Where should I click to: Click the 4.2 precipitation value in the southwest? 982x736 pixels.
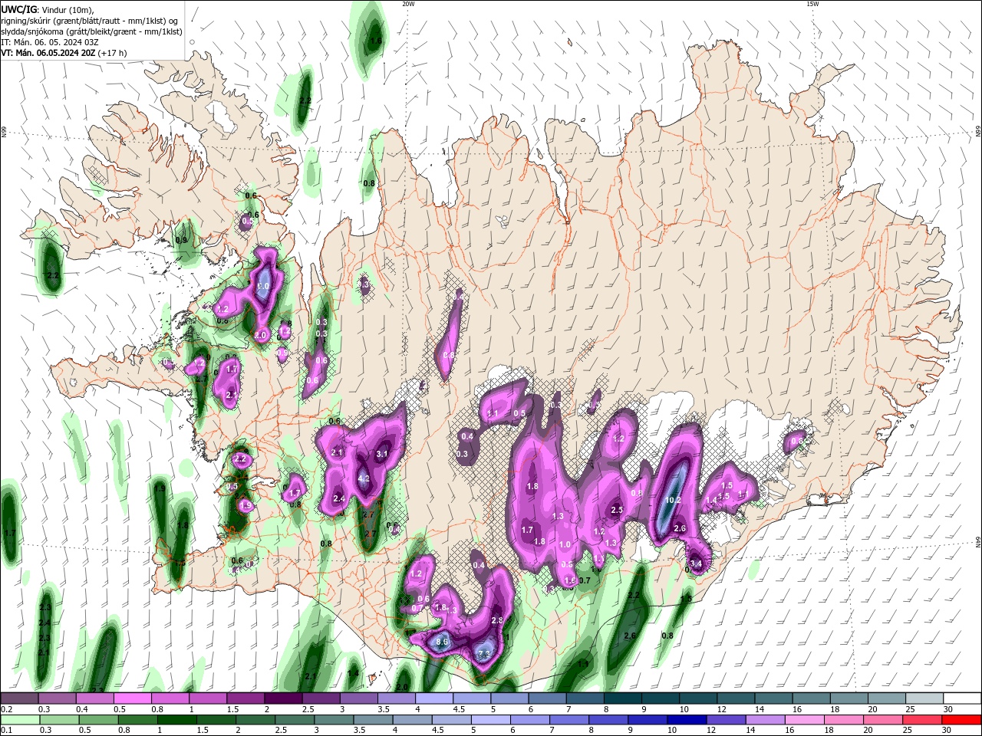(364, 478)
